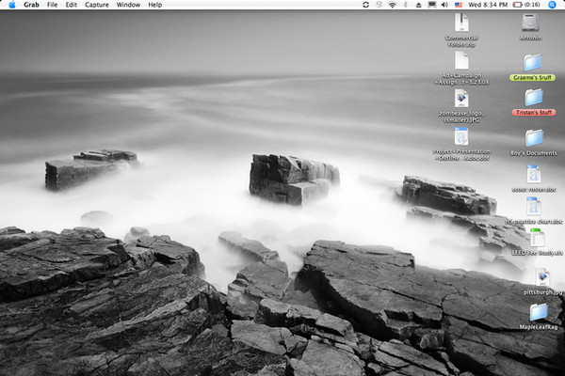
Task: Select the zombease logo JPG file
Action: 461,98
